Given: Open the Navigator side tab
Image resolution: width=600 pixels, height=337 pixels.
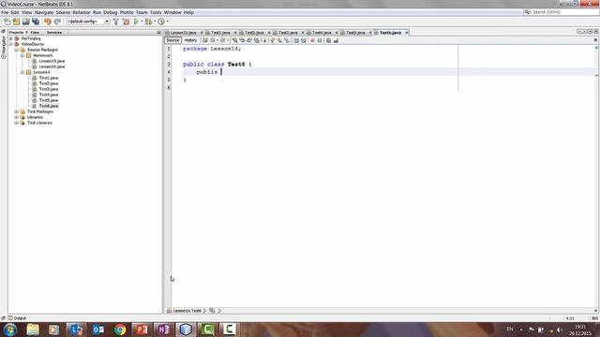Looking at the screenshot, I should [x=4, y=47].
